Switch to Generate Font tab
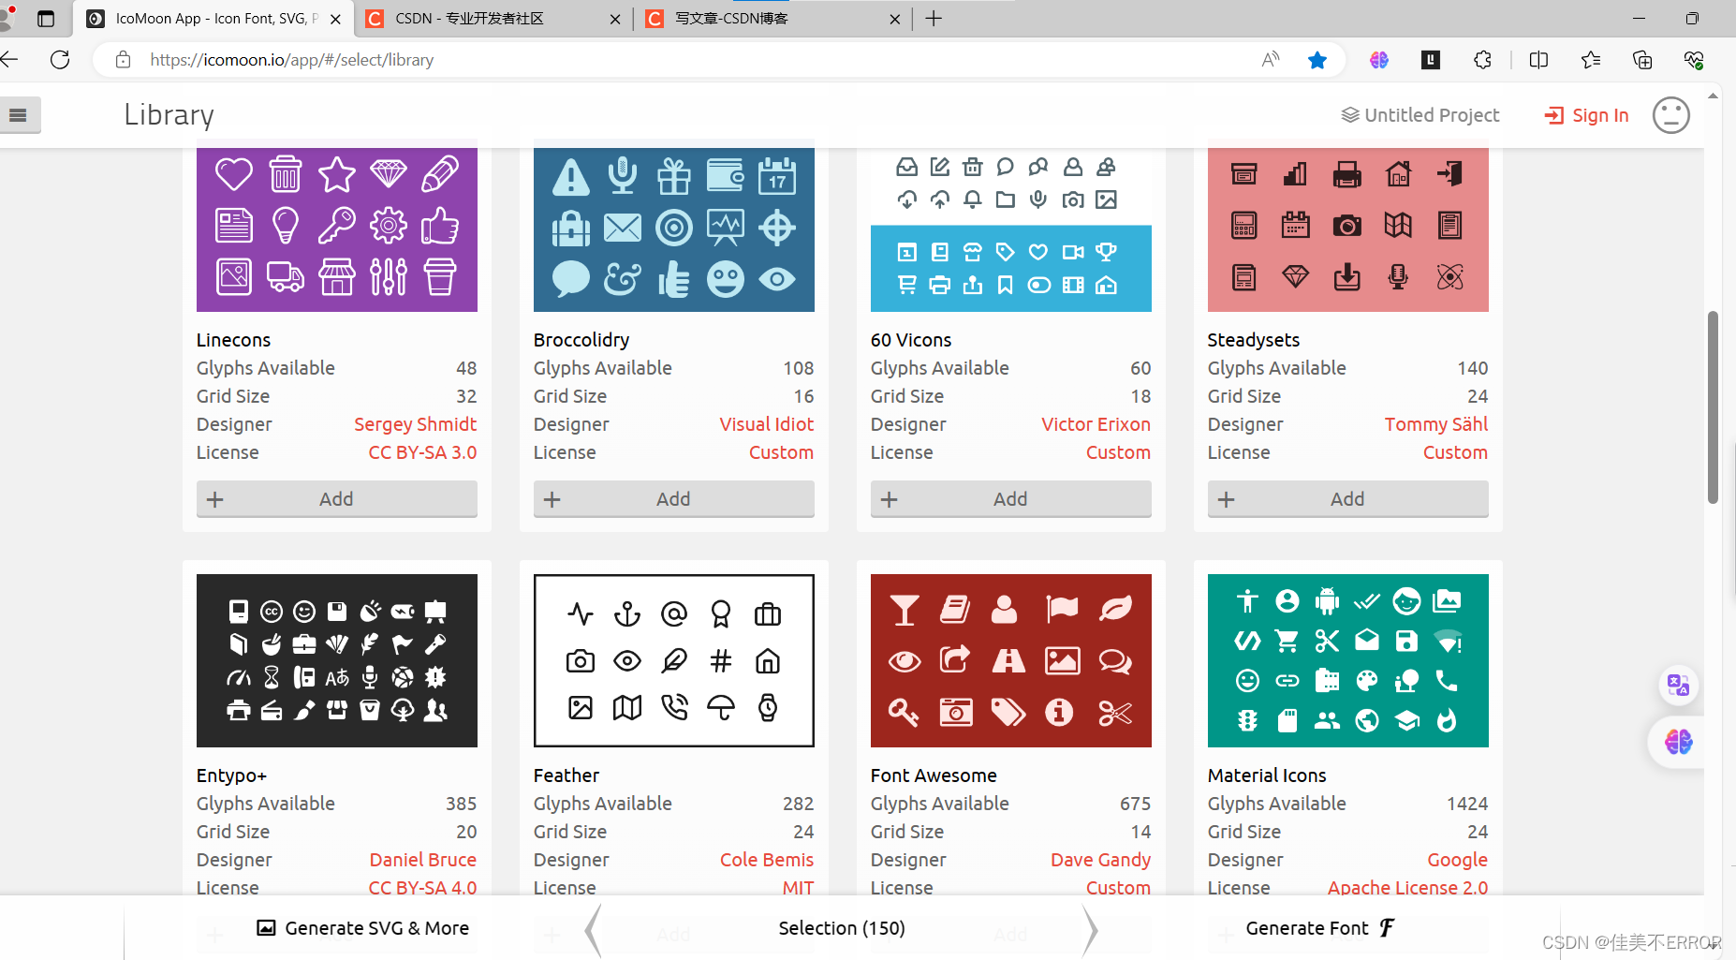1736x960 pixels. pyautogui.click(x=1320, y=928)
